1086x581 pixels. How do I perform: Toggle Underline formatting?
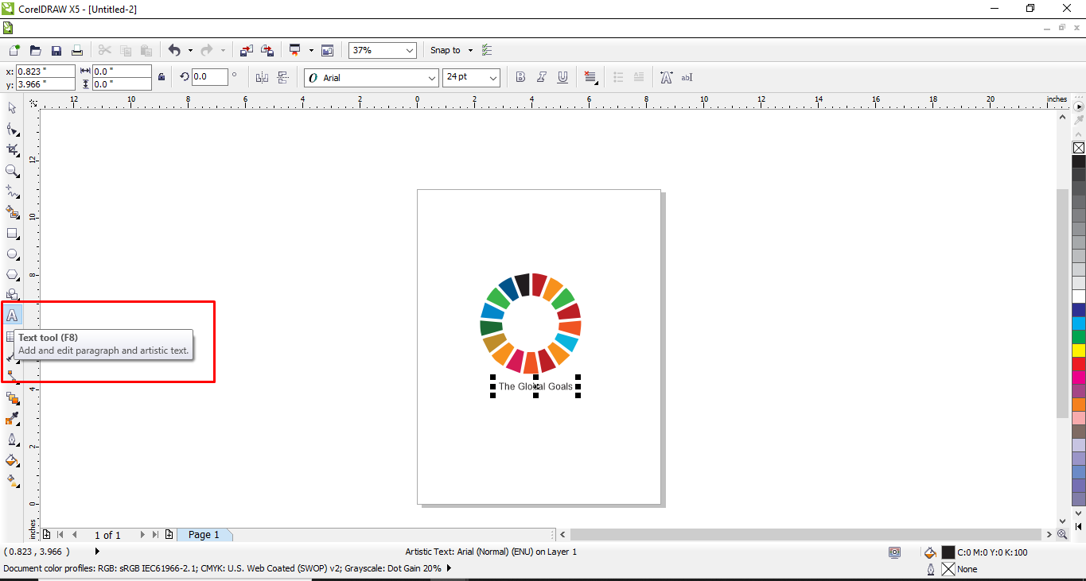coord(562,77)
